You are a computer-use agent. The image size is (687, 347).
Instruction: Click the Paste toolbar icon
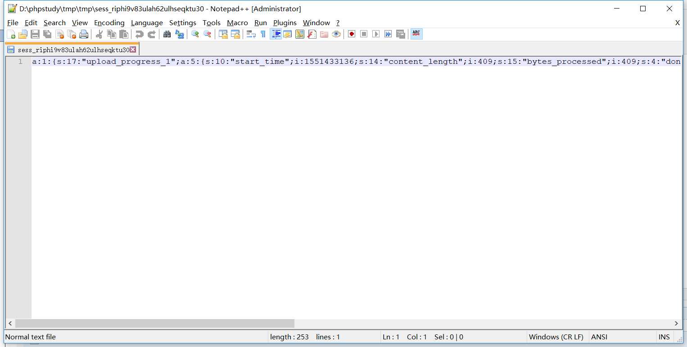pos(124,34)
